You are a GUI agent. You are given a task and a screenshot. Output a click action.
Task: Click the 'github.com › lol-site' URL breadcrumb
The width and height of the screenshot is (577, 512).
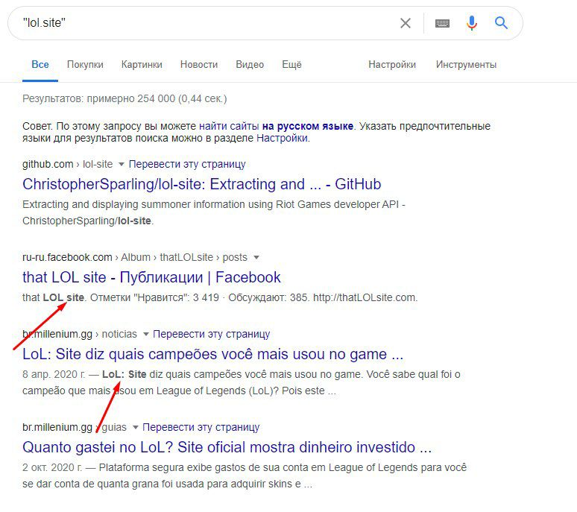67,164
